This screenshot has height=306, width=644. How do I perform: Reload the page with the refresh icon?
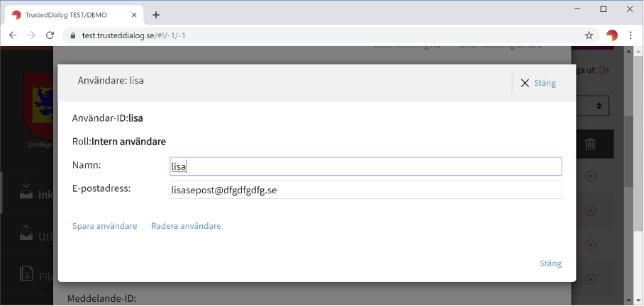[50, 35]
